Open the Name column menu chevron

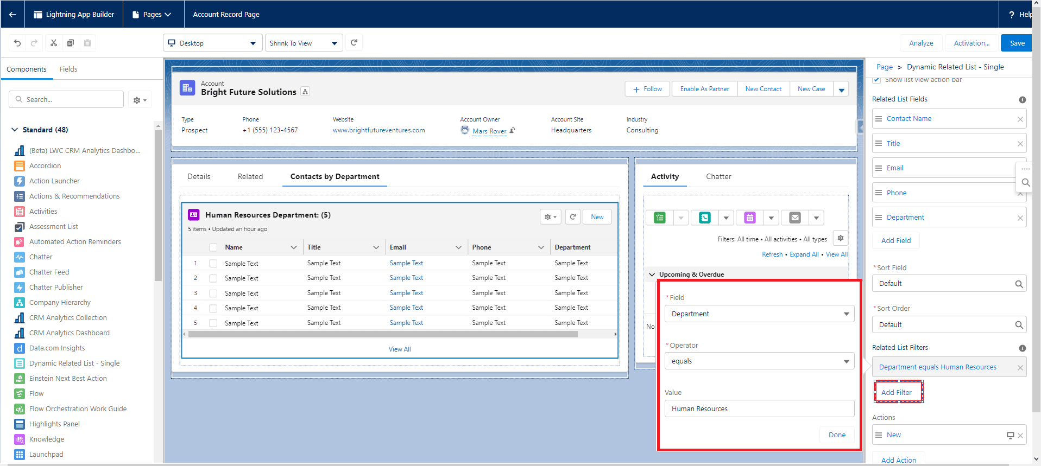(294, 247)
